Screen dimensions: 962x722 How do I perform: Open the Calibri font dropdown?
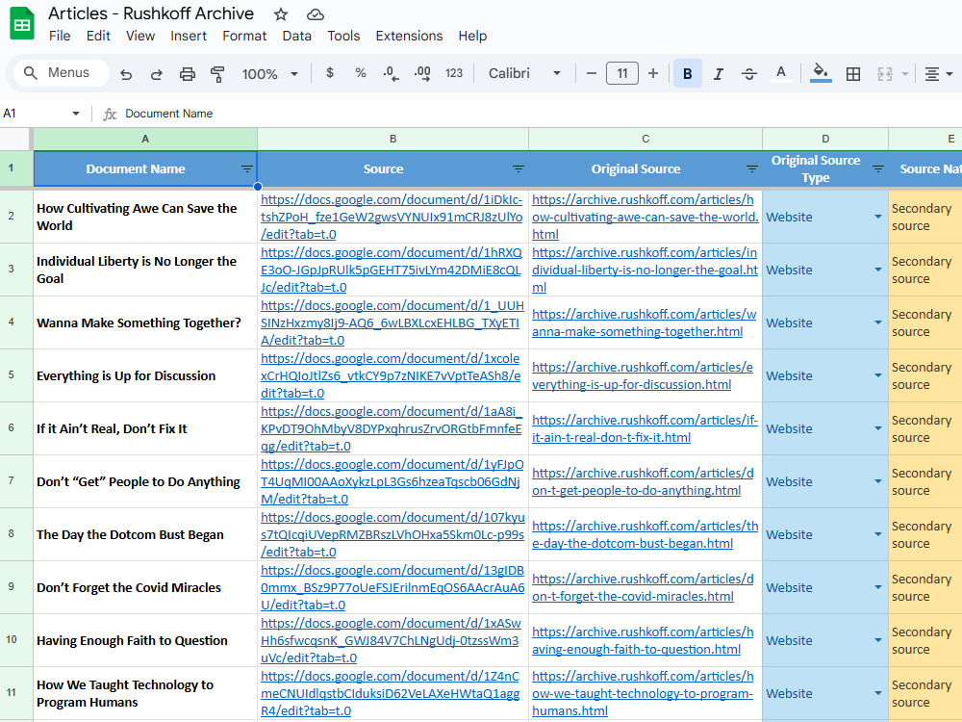(524, 74)
